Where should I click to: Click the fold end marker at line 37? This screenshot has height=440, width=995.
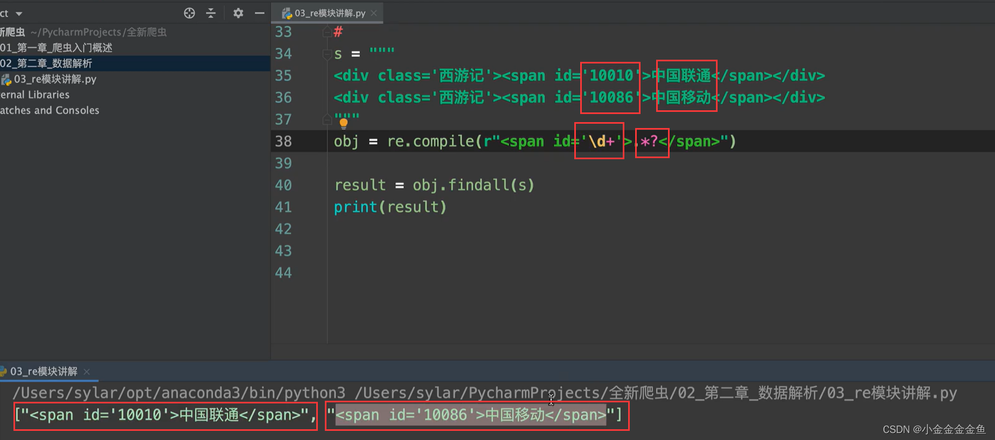pyautogui.click(x=326, y=119)
